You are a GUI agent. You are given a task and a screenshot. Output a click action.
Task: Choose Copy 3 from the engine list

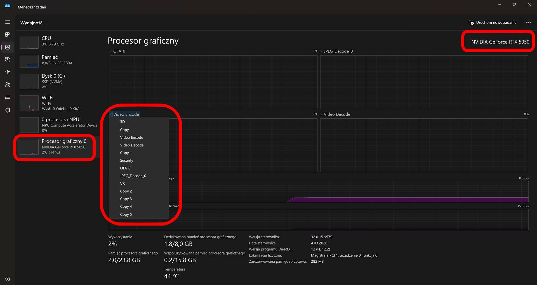pos(139,199)
